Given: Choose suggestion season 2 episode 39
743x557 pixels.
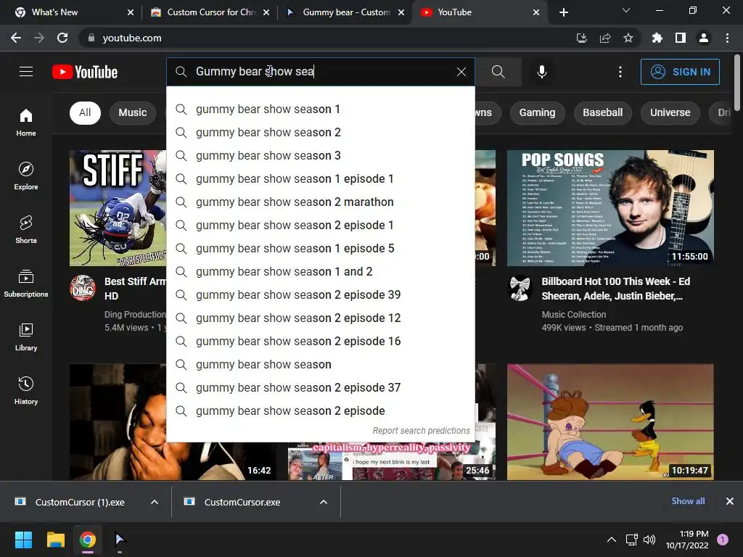Looking at the screenshot, I should coord(320,295).
